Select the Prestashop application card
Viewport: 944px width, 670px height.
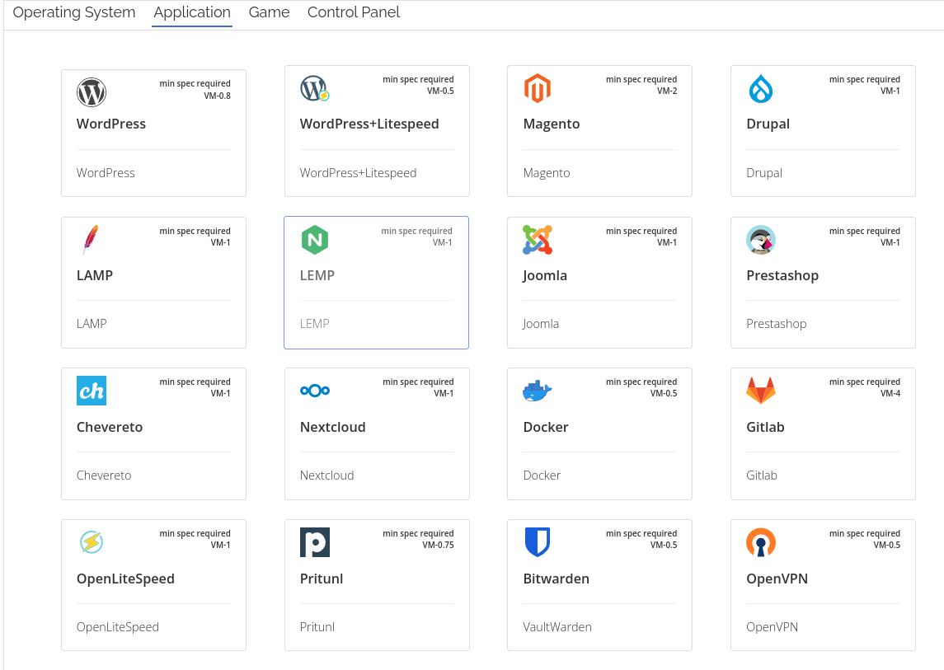(x=822, y=283)
